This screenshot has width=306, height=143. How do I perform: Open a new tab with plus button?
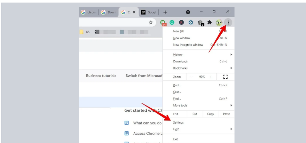click(165, 12)
